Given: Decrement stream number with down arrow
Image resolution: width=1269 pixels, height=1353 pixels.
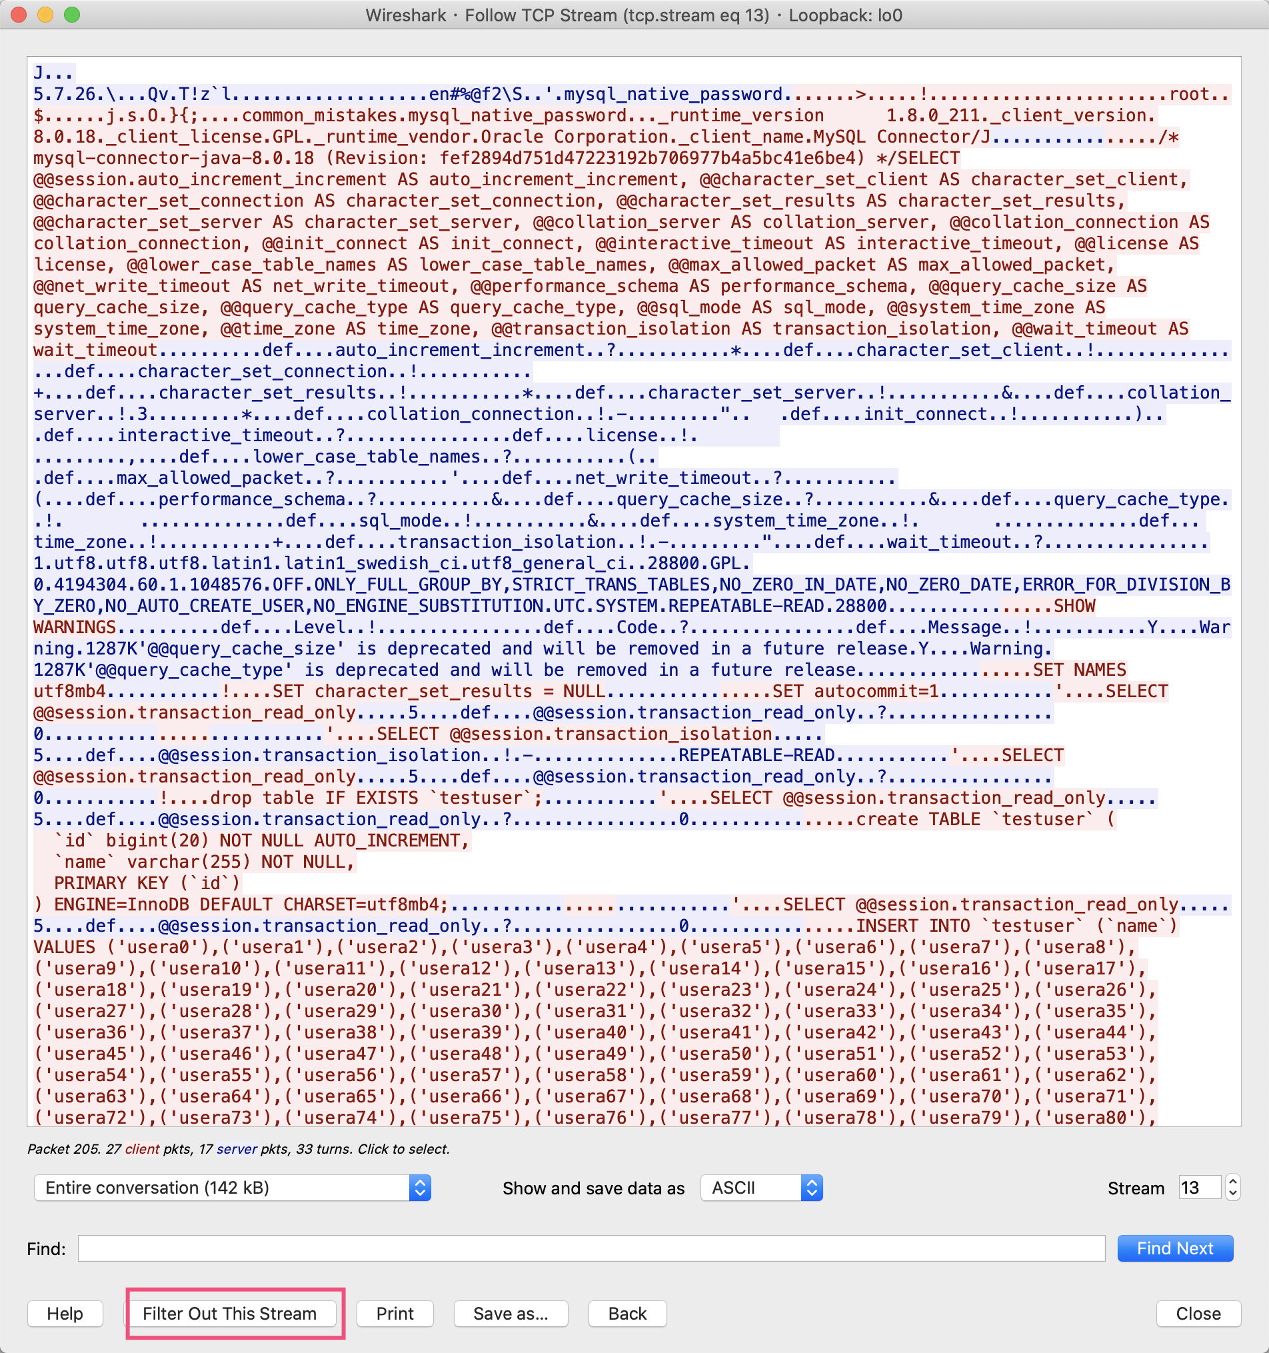Looking at the screenshot, I should [1232, 1194].
